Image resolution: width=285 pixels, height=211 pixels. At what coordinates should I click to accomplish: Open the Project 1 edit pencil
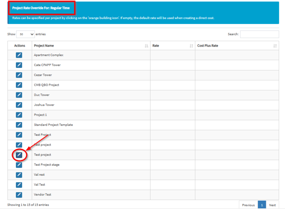coord(19,115)
